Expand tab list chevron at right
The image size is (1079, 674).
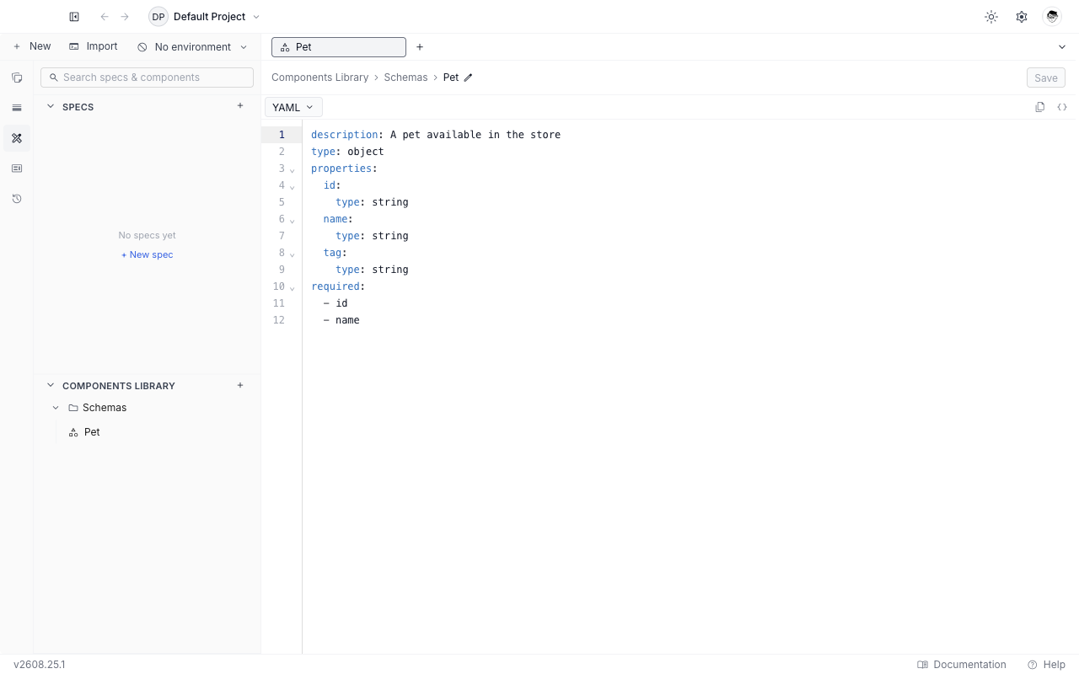(x=1062, y=47)
